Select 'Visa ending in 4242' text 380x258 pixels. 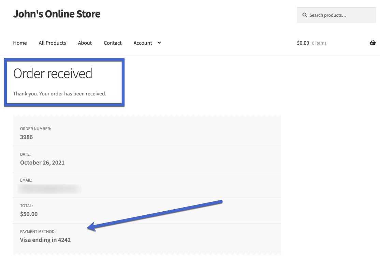point(45,240)
